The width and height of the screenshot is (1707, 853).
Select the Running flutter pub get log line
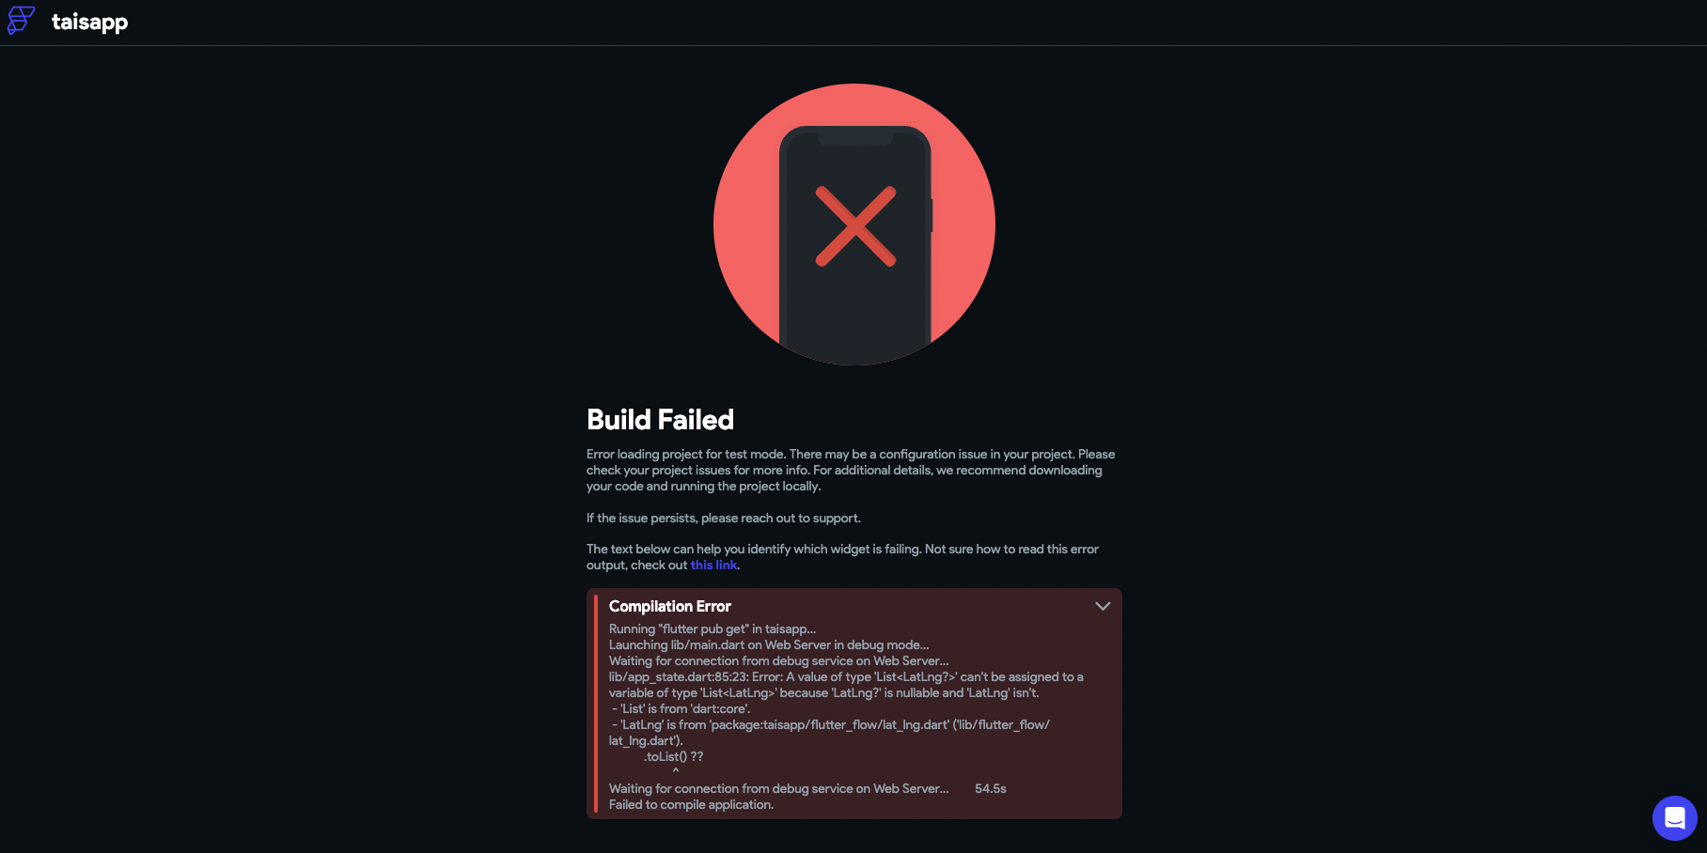coord(713,629)
